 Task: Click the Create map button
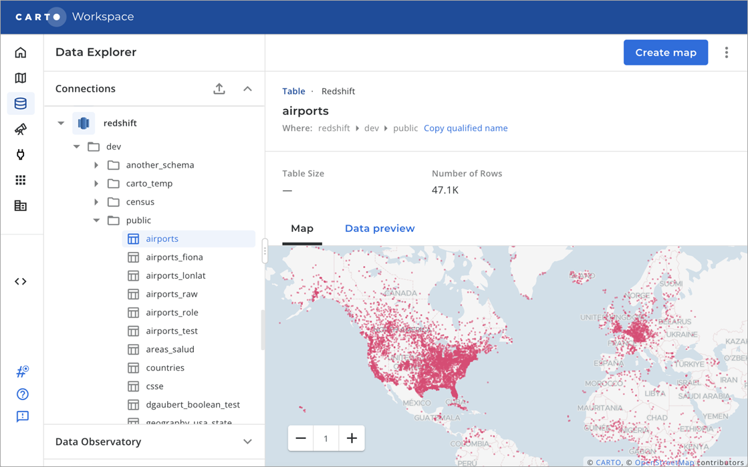pyautogui.click(x=666, y=53)
